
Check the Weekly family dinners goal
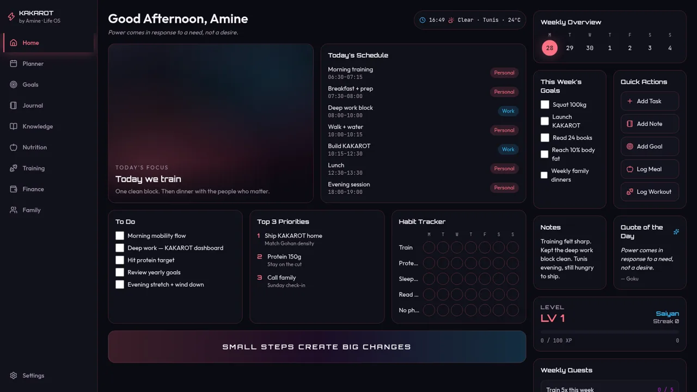pyautogui.click(x=544, y=175)
